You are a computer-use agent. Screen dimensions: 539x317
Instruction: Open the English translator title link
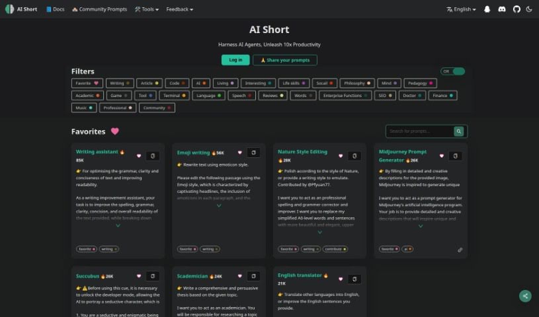point(300,275)
